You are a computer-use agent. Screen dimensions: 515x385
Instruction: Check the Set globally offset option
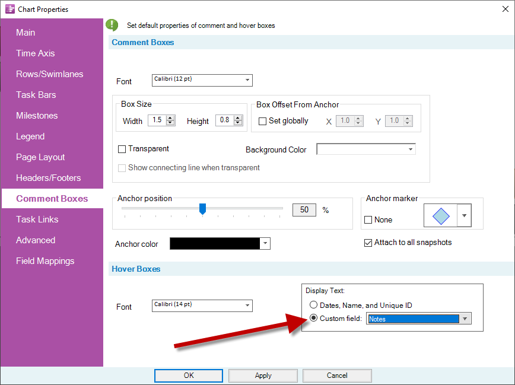262,121
